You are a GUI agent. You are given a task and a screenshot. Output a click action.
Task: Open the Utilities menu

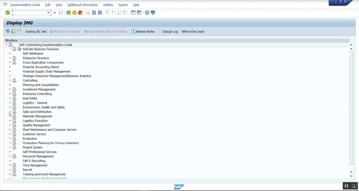click(108, 5)
